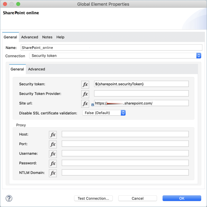This screenshot has width=207, height=207.
Task: Click the proxy Username input field
Action: click(x=125, y=153)
